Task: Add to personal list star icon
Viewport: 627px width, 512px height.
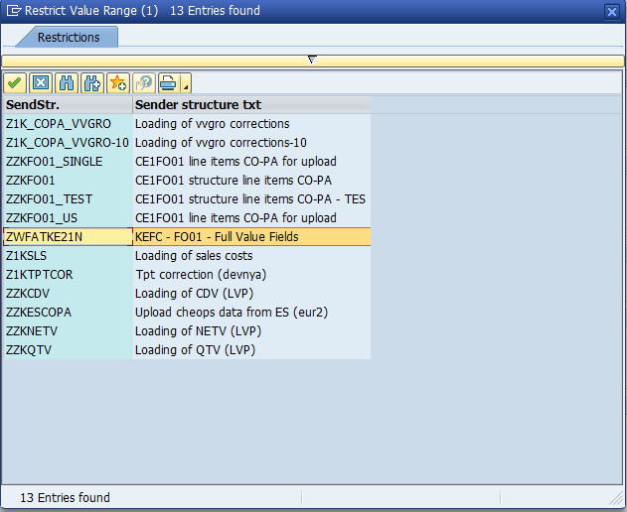Action: pyautogui.click(x=118, y=82)
